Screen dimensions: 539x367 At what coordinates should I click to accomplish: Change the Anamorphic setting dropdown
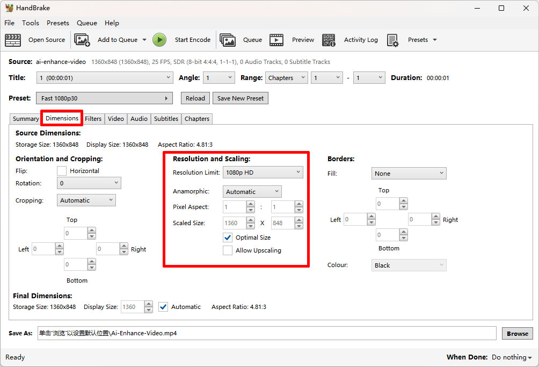252,191
